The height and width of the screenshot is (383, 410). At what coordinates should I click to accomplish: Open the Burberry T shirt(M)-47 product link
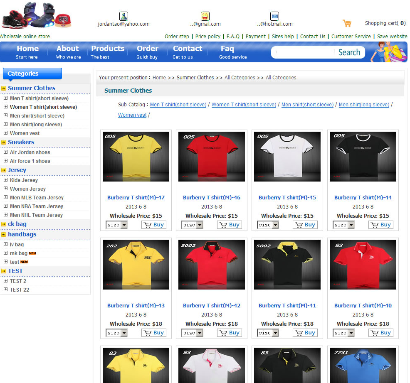pyautogui.click(x=136, y=197)
